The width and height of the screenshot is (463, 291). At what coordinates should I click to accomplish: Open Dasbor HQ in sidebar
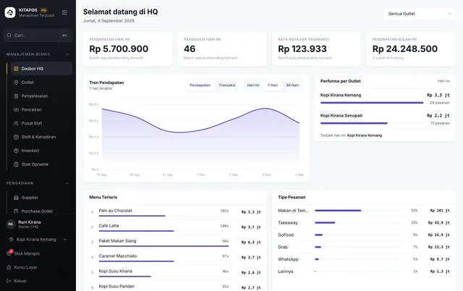41,69
